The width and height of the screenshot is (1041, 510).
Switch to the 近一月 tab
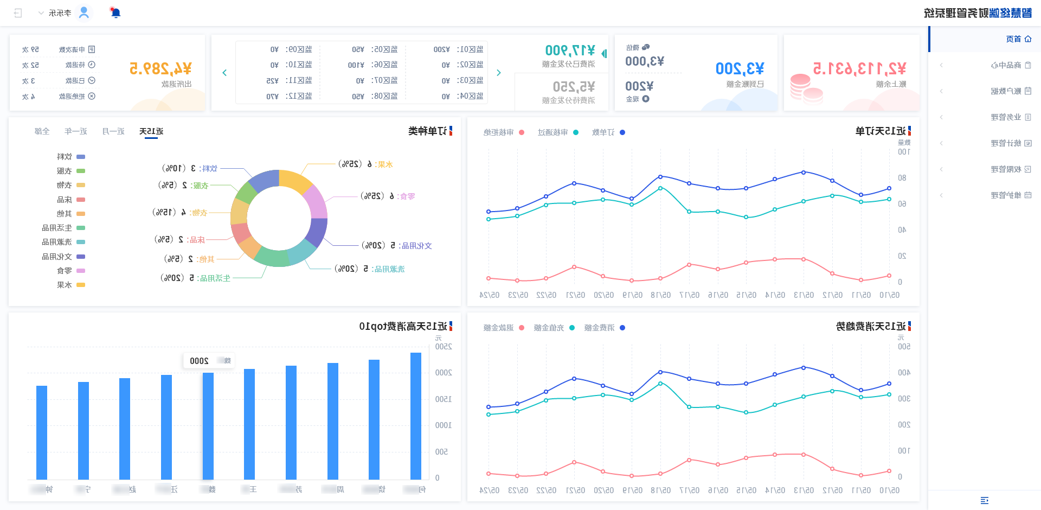pos(113,131)
